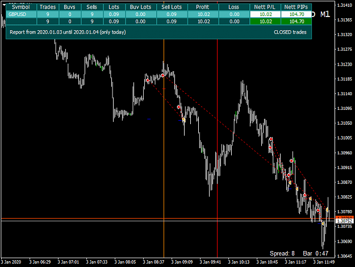Click the Buys column header
Viewport: 355px width, 267px height.
tap(70, 7)
